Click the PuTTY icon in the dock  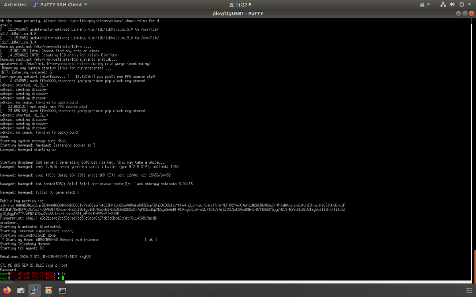[35, 290]
